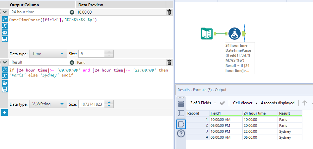
Task: Click the 4 records displayed label
Action: (278, 103)
